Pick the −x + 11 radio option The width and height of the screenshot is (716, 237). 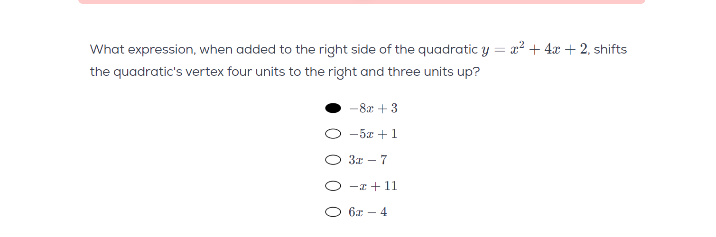(x=333, y=186)
